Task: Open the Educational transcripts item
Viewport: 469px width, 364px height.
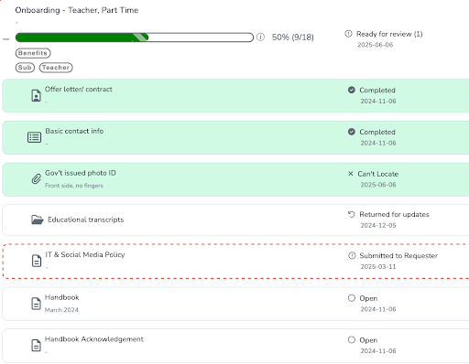Action: click(x=235, y=219)
